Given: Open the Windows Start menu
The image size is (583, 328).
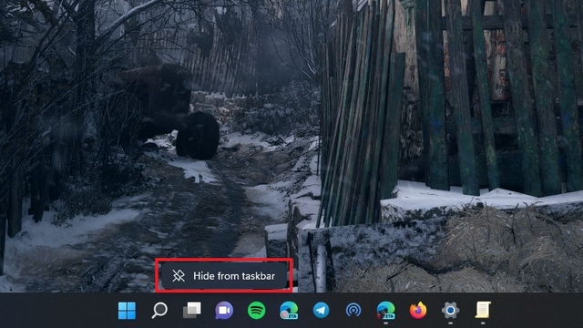Looking at the screenshot, I should click(x=127, y=310).
